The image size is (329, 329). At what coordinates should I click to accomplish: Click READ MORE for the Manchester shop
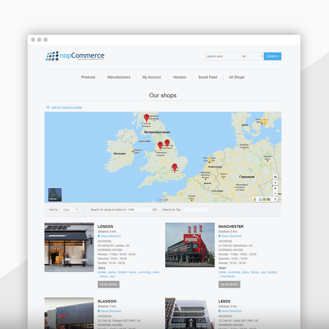pyautogui.click(x=229, y=285)
